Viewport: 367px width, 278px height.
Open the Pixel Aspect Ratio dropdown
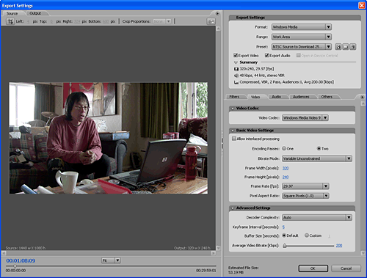point(305,196)
